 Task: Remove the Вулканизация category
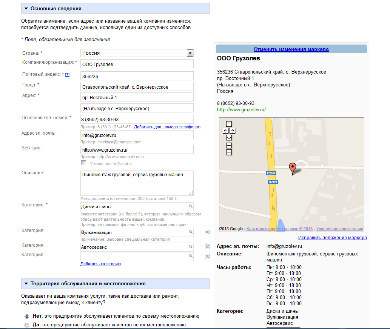(207, 232)
